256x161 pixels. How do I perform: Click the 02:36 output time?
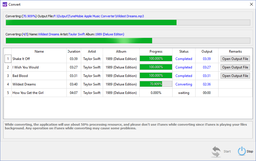207,84
